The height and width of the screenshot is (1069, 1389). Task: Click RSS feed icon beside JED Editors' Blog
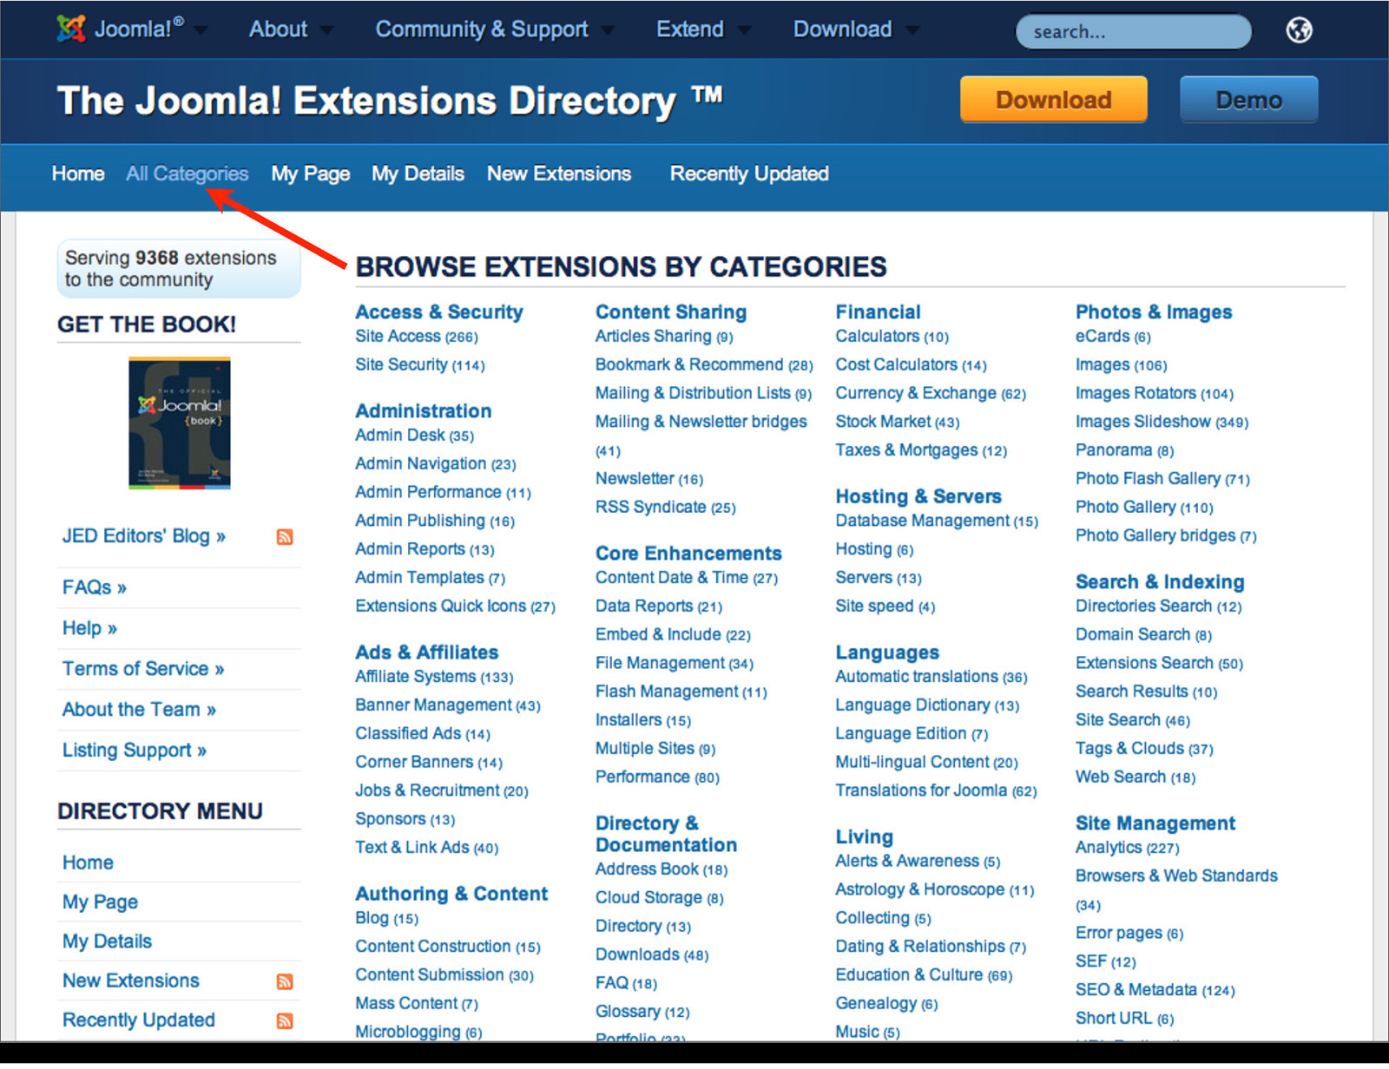[285, 537]
